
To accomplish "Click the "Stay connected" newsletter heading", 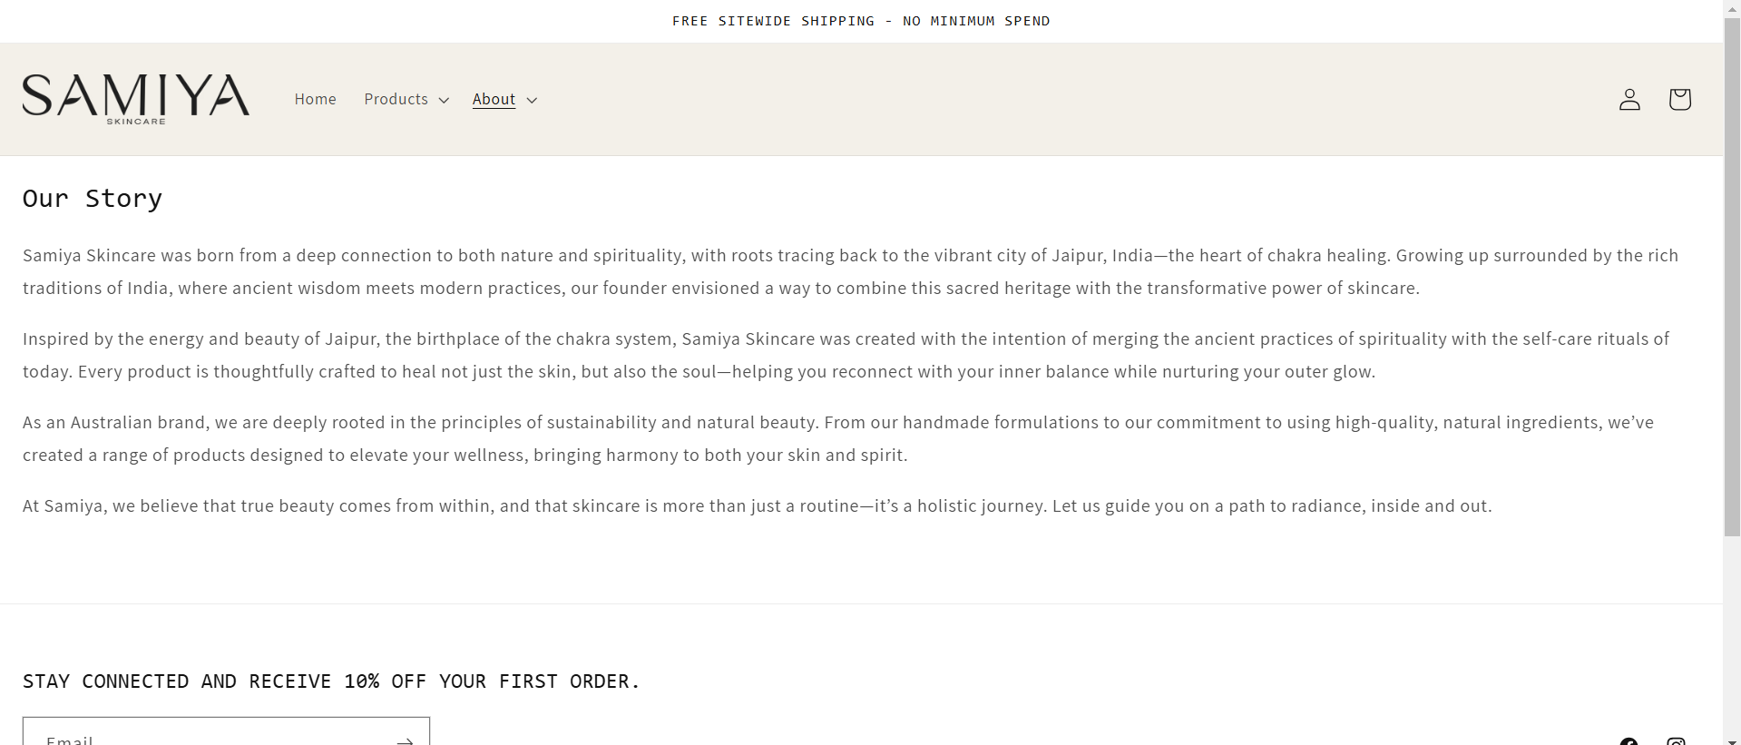I will [331, 681].
